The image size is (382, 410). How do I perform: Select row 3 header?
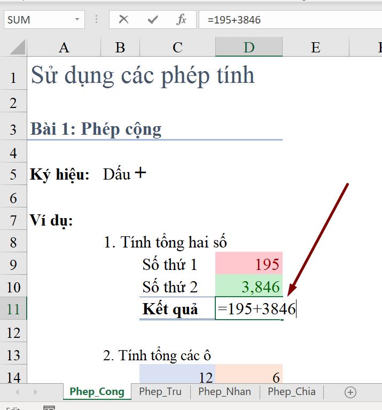click(13, 126)
